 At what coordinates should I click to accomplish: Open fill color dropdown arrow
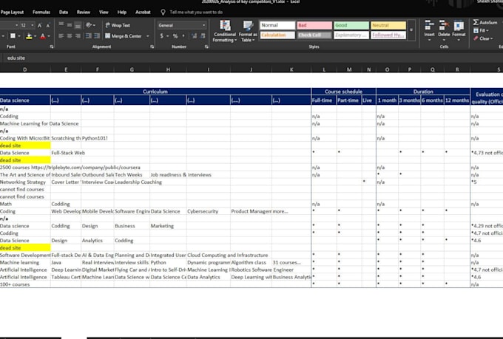[35, 36]
